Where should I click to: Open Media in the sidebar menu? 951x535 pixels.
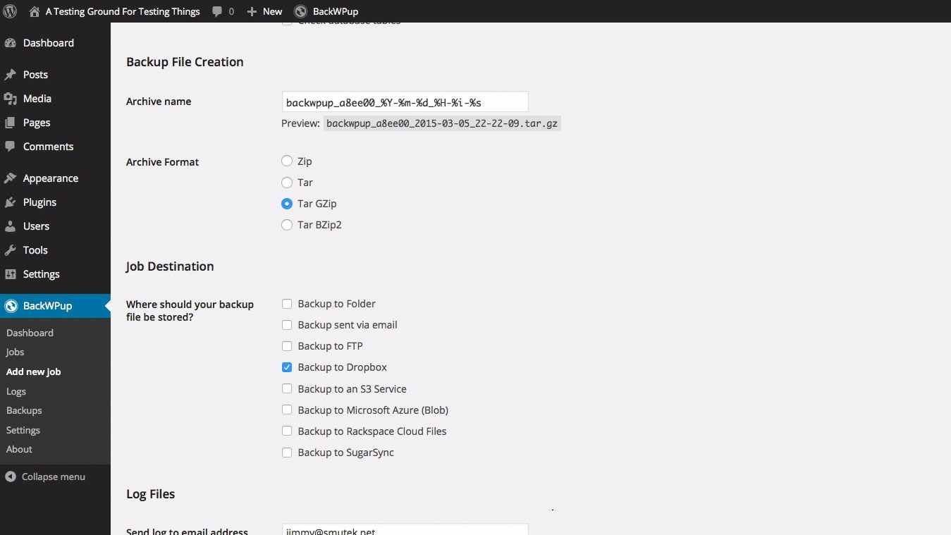coord(37,99)
